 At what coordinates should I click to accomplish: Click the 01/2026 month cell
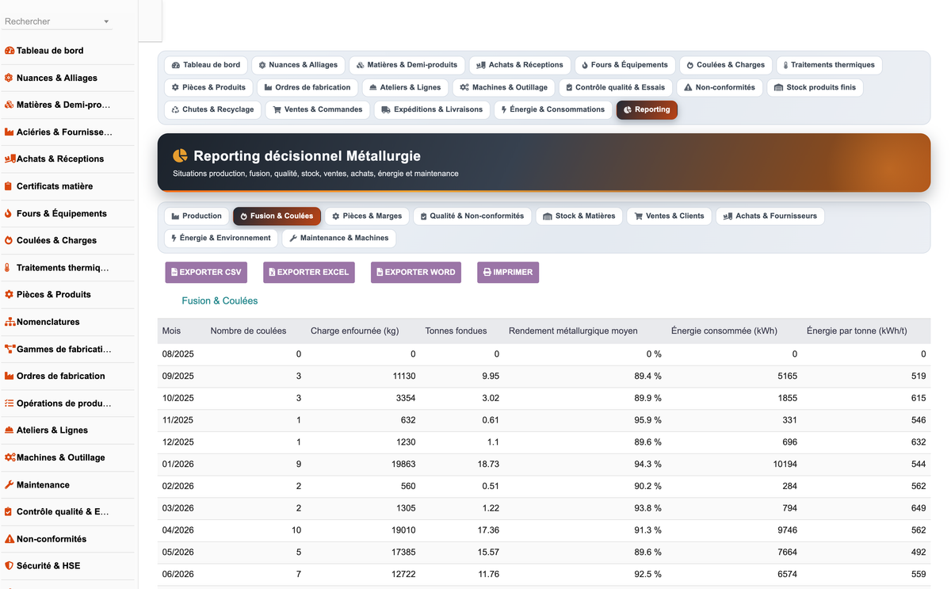coord(178,464)
